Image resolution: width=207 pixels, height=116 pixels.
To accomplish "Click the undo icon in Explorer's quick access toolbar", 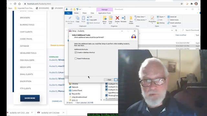I will (77, 9).
